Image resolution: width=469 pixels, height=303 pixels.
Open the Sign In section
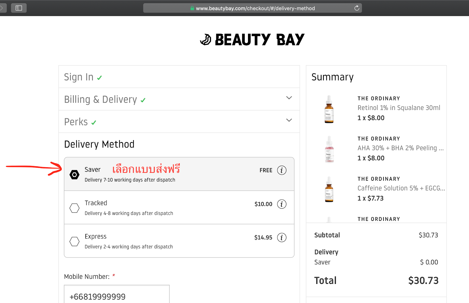click(79, 77)
